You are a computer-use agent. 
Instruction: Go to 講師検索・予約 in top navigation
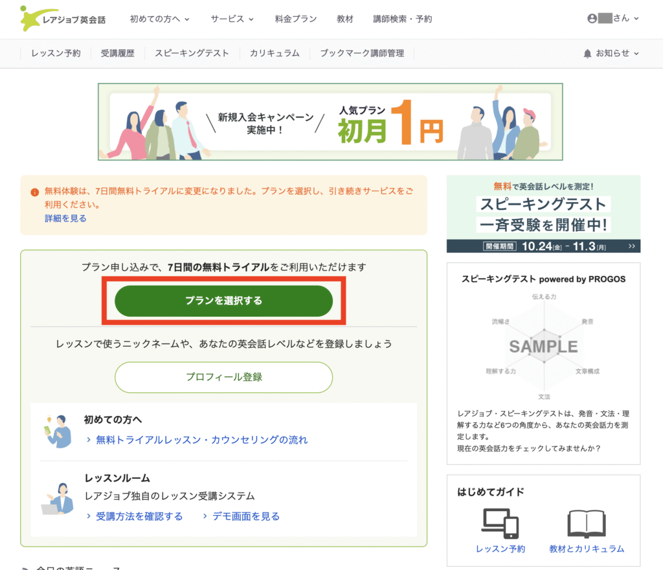click(403, 19)
